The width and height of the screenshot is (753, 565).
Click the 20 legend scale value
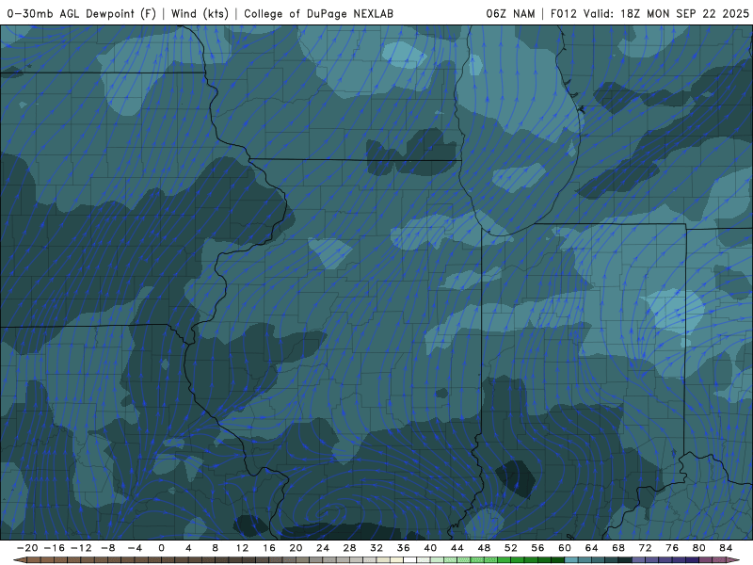(296, 548)
